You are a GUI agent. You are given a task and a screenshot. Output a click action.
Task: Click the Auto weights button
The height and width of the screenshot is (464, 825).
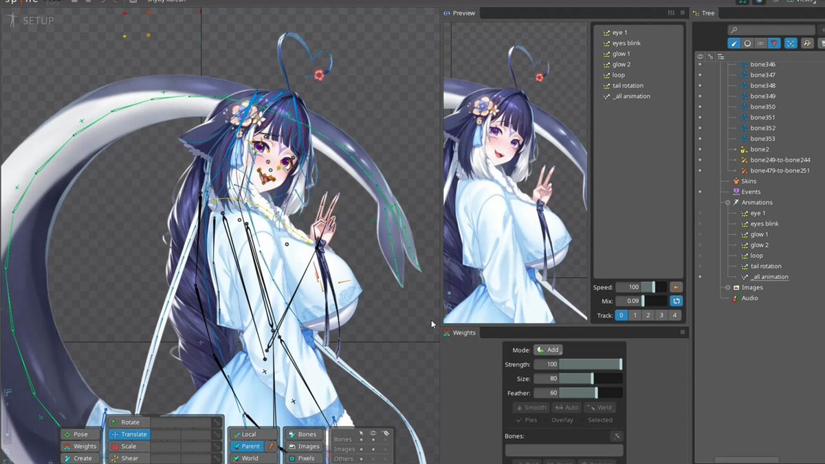(x=567, y=408)
